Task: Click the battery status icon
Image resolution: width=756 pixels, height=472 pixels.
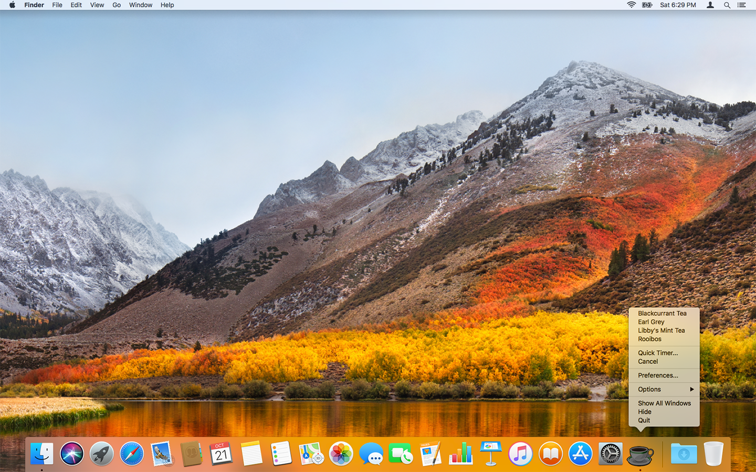Action: 647,5
